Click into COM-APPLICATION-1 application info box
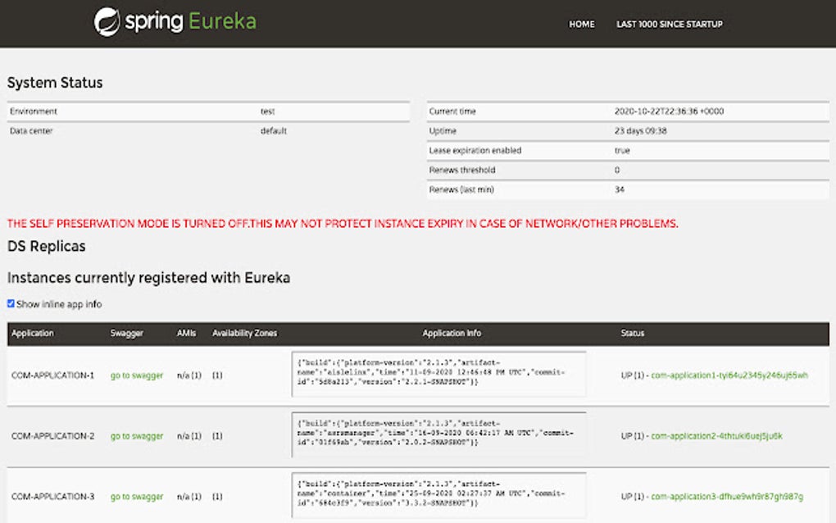 tap(438, 374)
